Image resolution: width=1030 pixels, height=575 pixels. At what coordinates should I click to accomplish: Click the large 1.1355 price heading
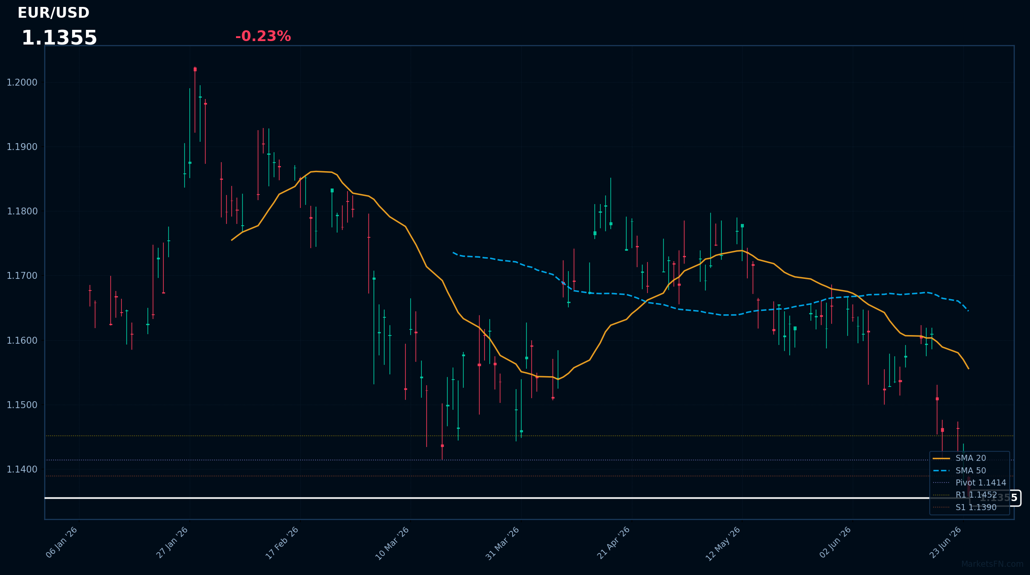point(59,38)
